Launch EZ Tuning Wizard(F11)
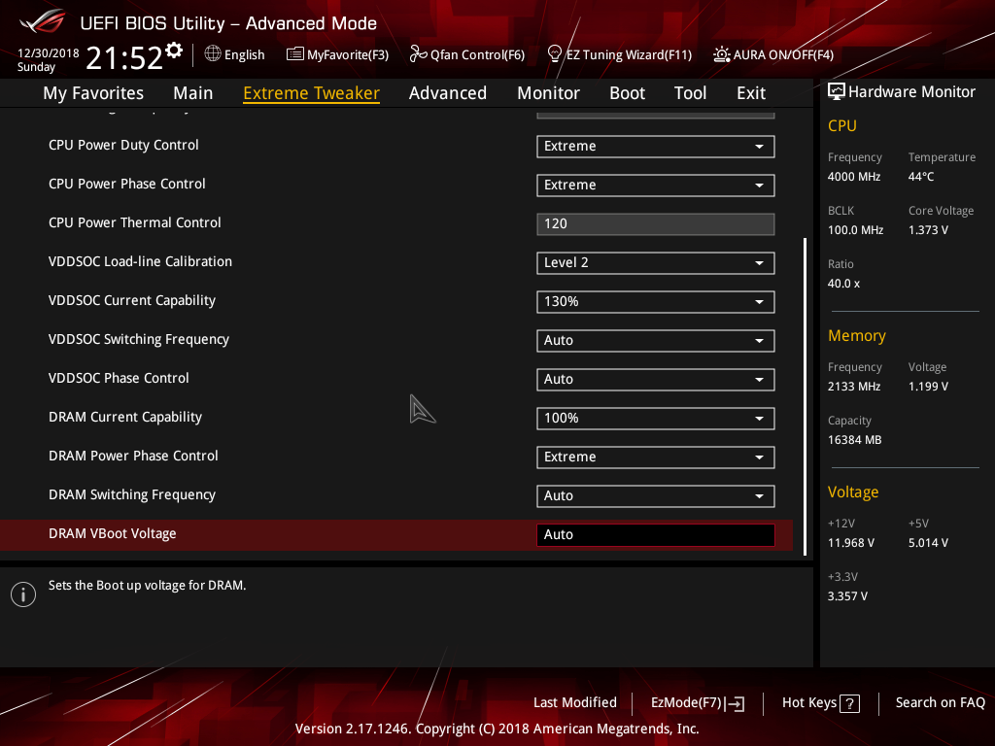This screenshot has width=995, height=746. coord(620,54)
